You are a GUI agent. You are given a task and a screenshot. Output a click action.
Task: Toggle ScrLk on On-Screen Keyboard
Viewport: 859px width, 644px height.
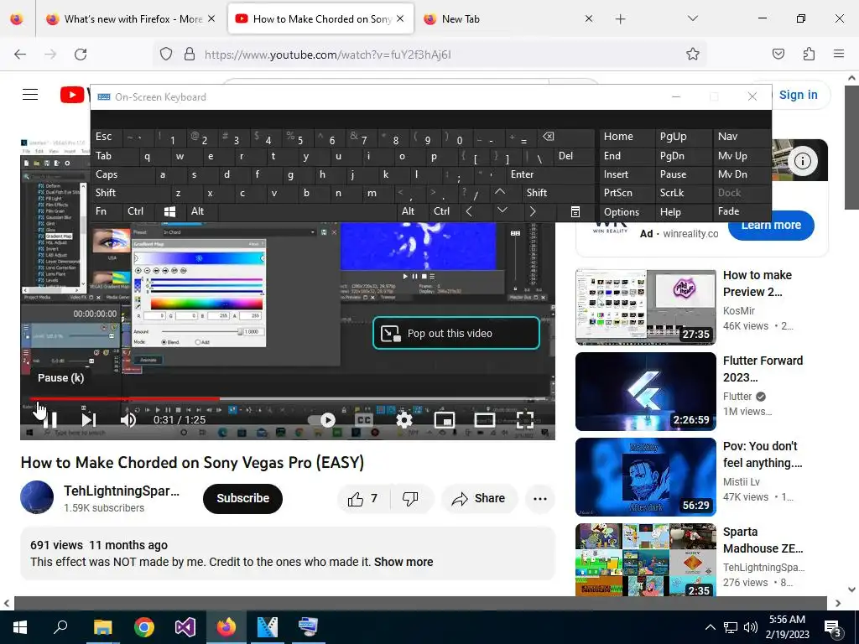pos(683,193)
